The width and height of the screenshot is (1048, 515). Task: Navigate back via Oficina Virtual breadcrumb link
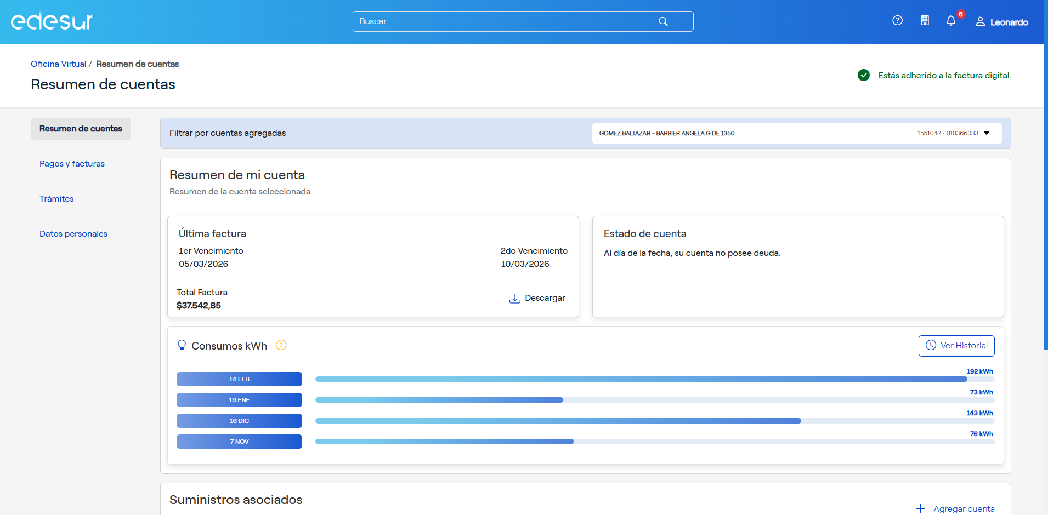coord(58,64)
